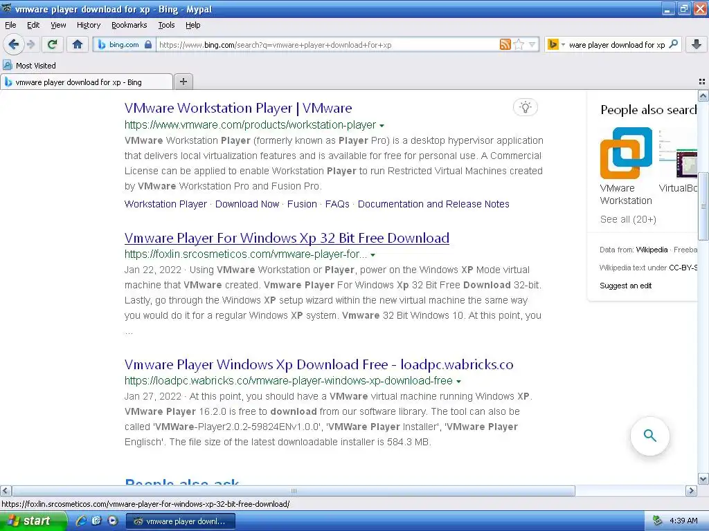Open the History menu
The width and height of the screenshot is (709, 531).
coord(89,25)
